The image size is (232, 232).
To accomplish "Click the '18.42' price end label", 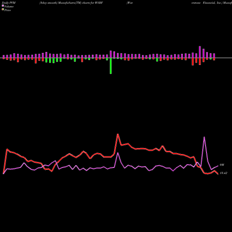I will click(223, 173).
